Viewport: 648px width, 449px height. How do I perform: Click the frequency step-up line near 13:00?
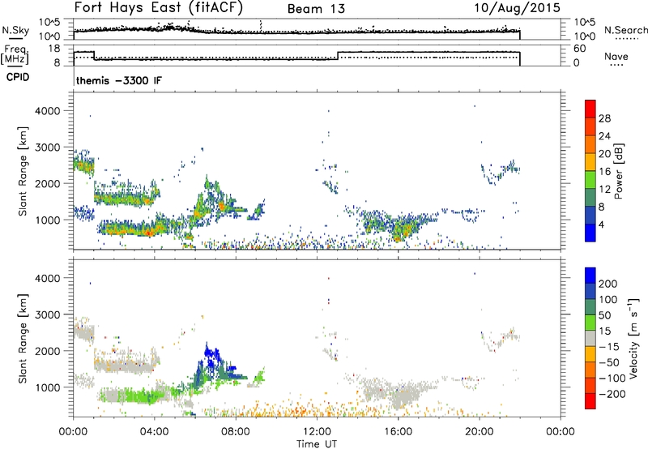pyautogui.click(x=338, y=56)
